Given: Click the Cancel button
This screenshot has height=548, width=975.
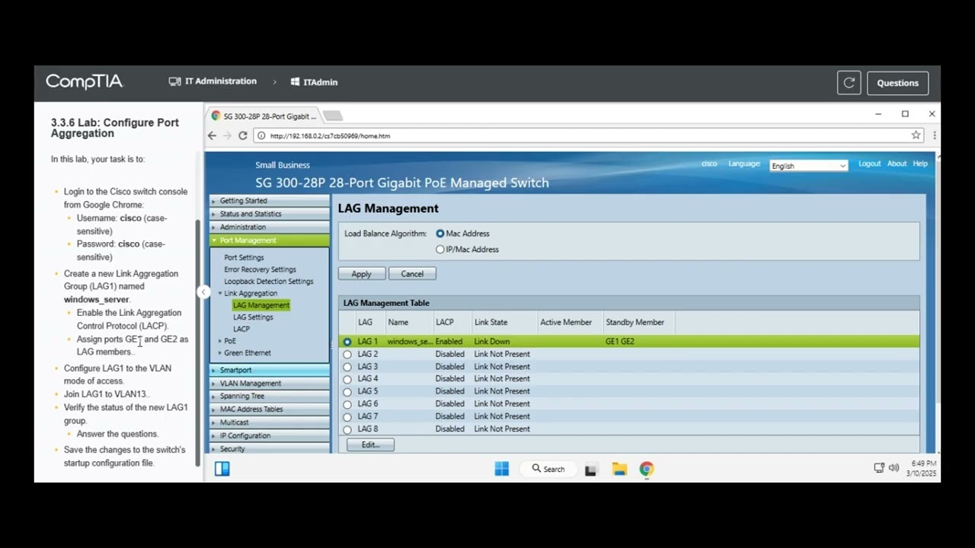Looking at the screenshot, I should [412, 274].
